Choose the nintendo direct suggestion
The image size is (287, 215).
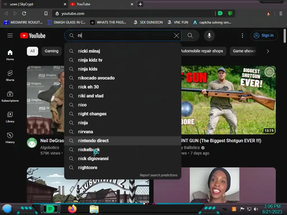[123, 141]
